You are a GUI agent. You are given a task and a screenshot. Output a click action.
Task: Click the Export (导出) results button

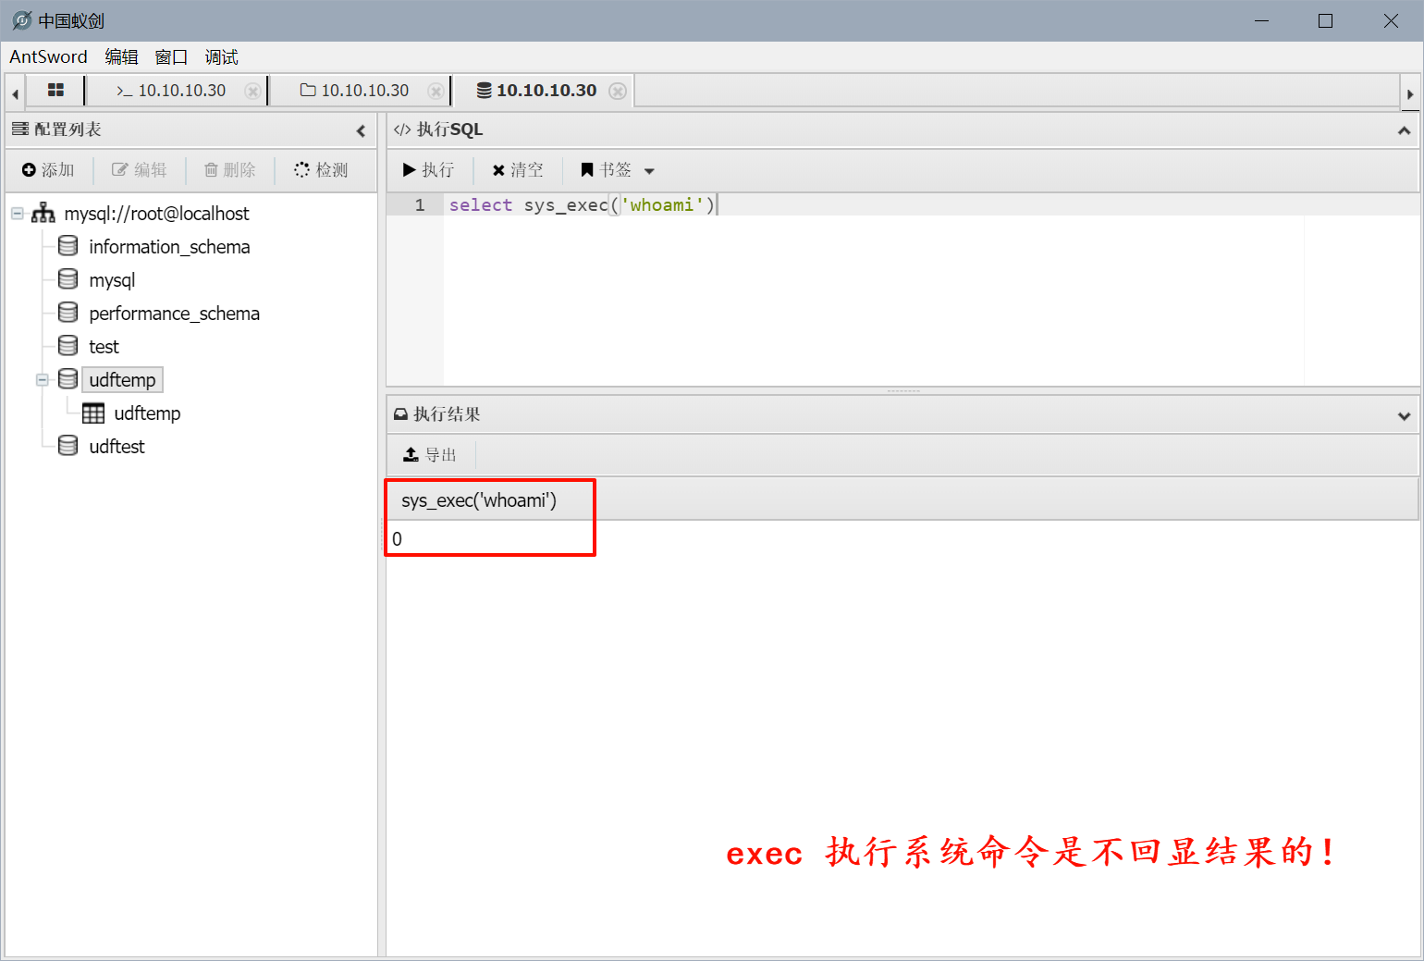[x=430, y=455]
